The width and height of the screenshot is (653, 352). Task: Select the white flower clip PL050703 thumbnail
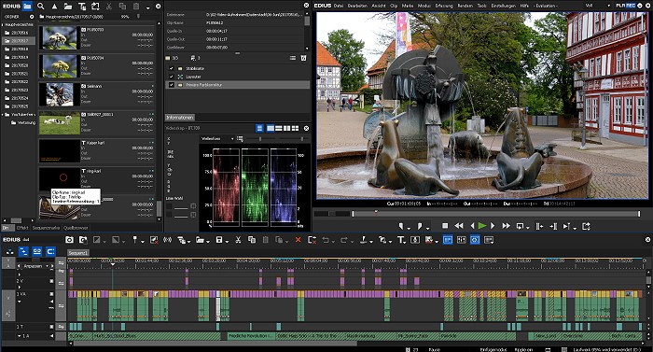coord(59,38)
